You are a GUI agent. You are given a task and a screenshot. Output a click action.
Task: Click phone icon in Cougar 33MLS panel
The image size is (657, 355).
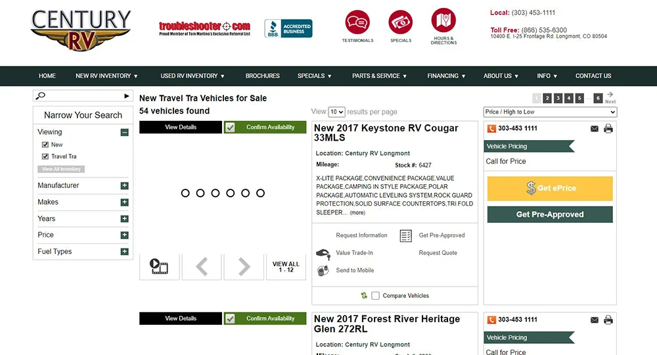point(491,129)
